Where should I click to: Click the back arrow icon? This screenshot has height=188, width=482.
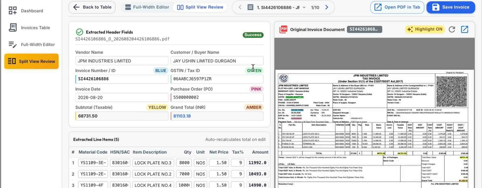[76, 7]
